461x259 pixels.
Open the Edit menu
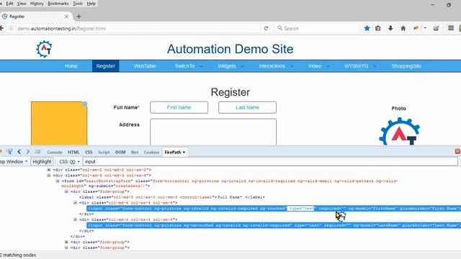click(x=9, y=4)
